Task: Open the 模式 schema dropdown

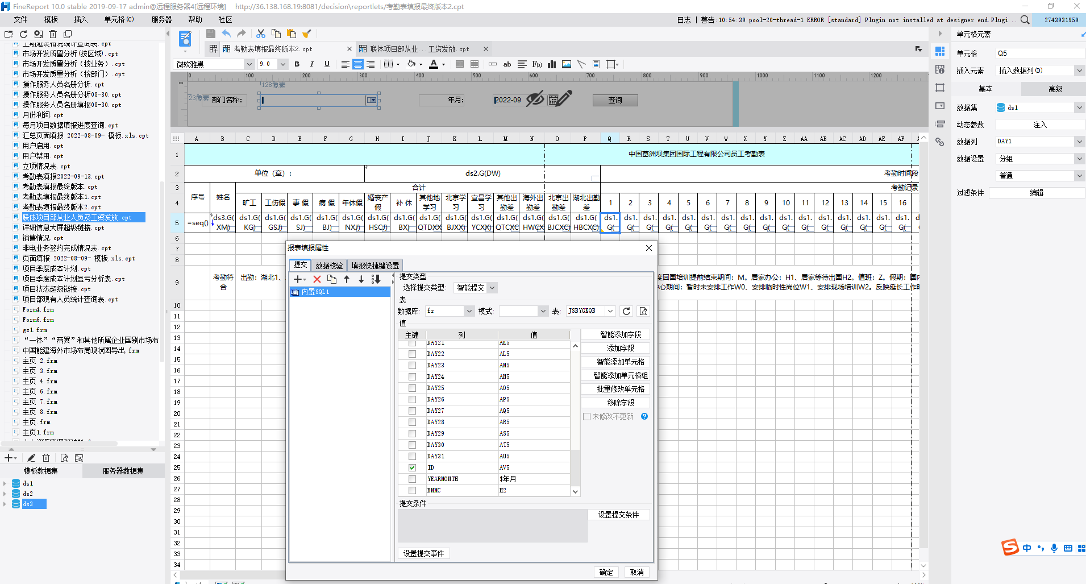Action: pyautogui.click(x=543, y=311)
